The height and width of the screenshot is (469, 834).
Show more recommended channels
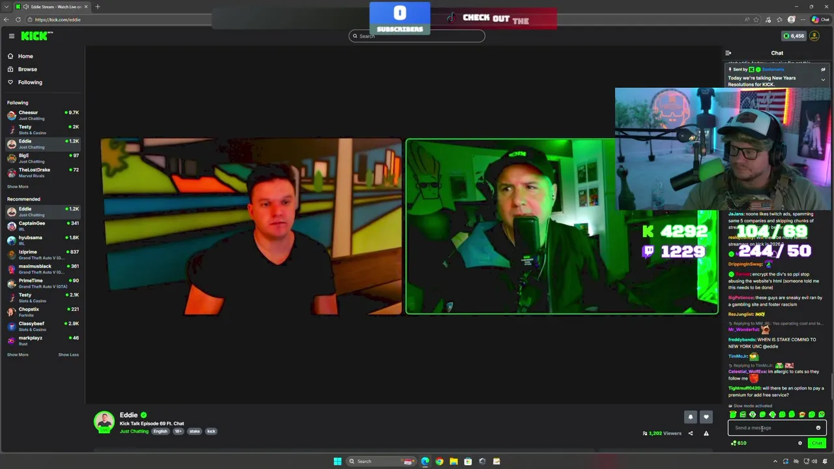coord(18,355)
